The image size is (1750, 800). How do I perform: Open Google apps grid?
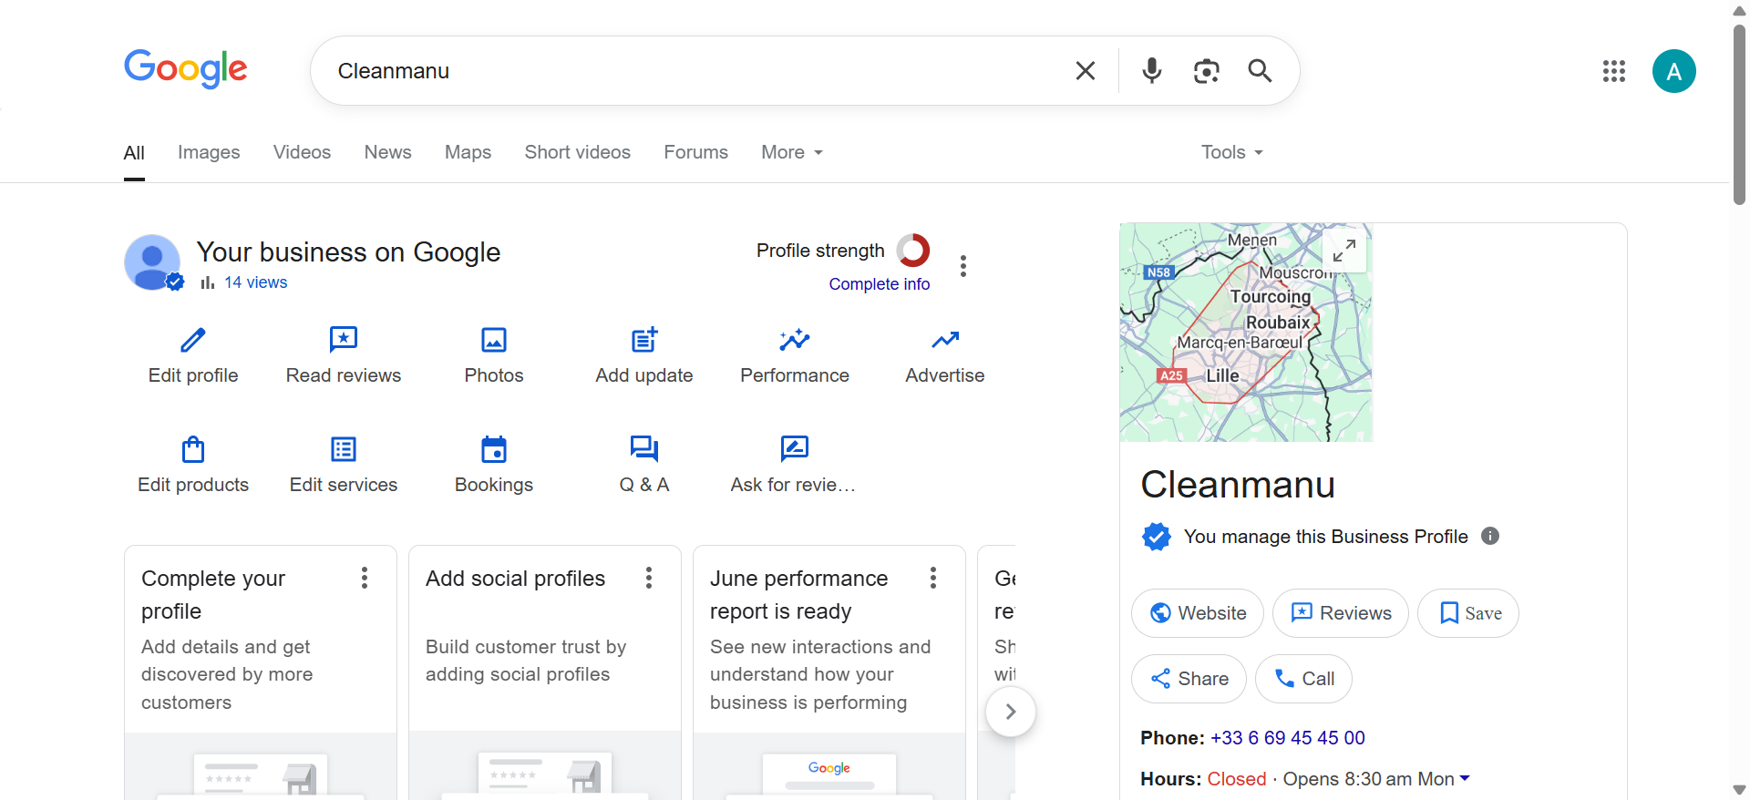pos(1614,71)
